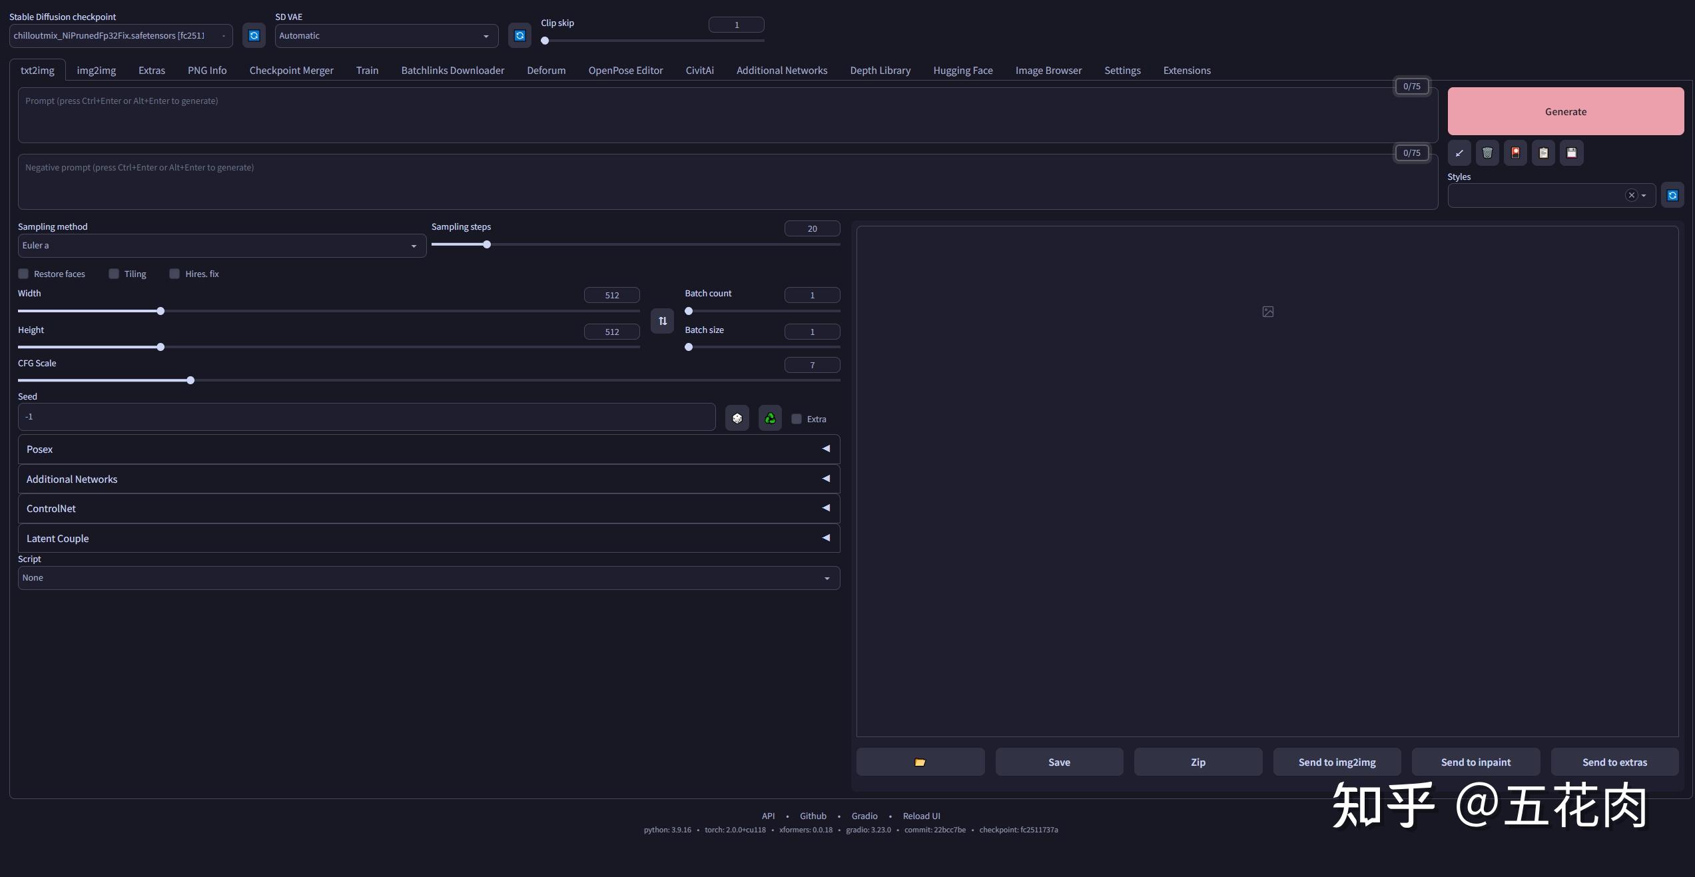This screenshot has width=1695, height=877.
Task: Switch to the img2img tab
Action: point(96,71)
